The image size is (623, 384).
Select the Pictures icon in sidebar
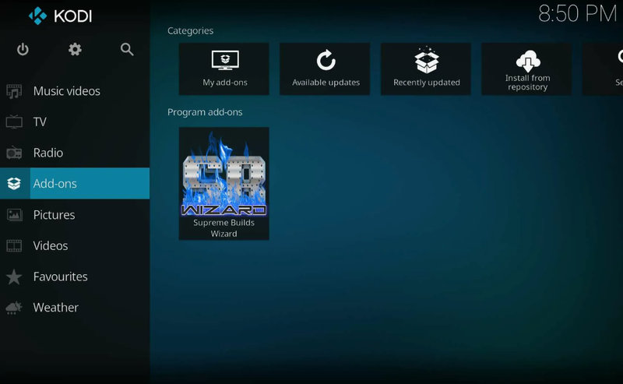pyautogui.click(x=14, y=215)
